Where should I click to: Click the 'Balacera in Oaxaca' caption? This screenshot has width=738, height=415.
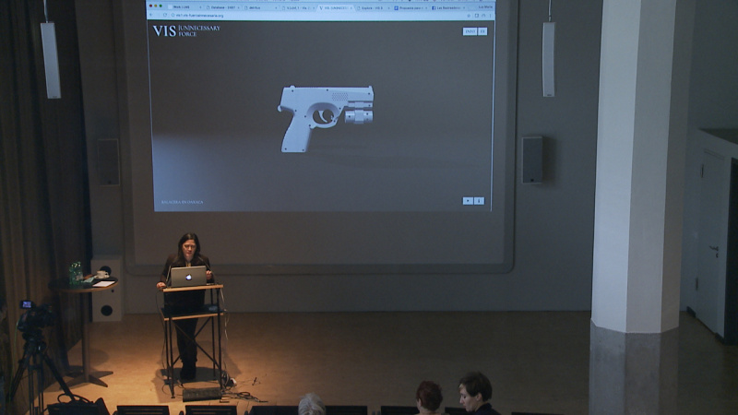(x=182, y=202)
